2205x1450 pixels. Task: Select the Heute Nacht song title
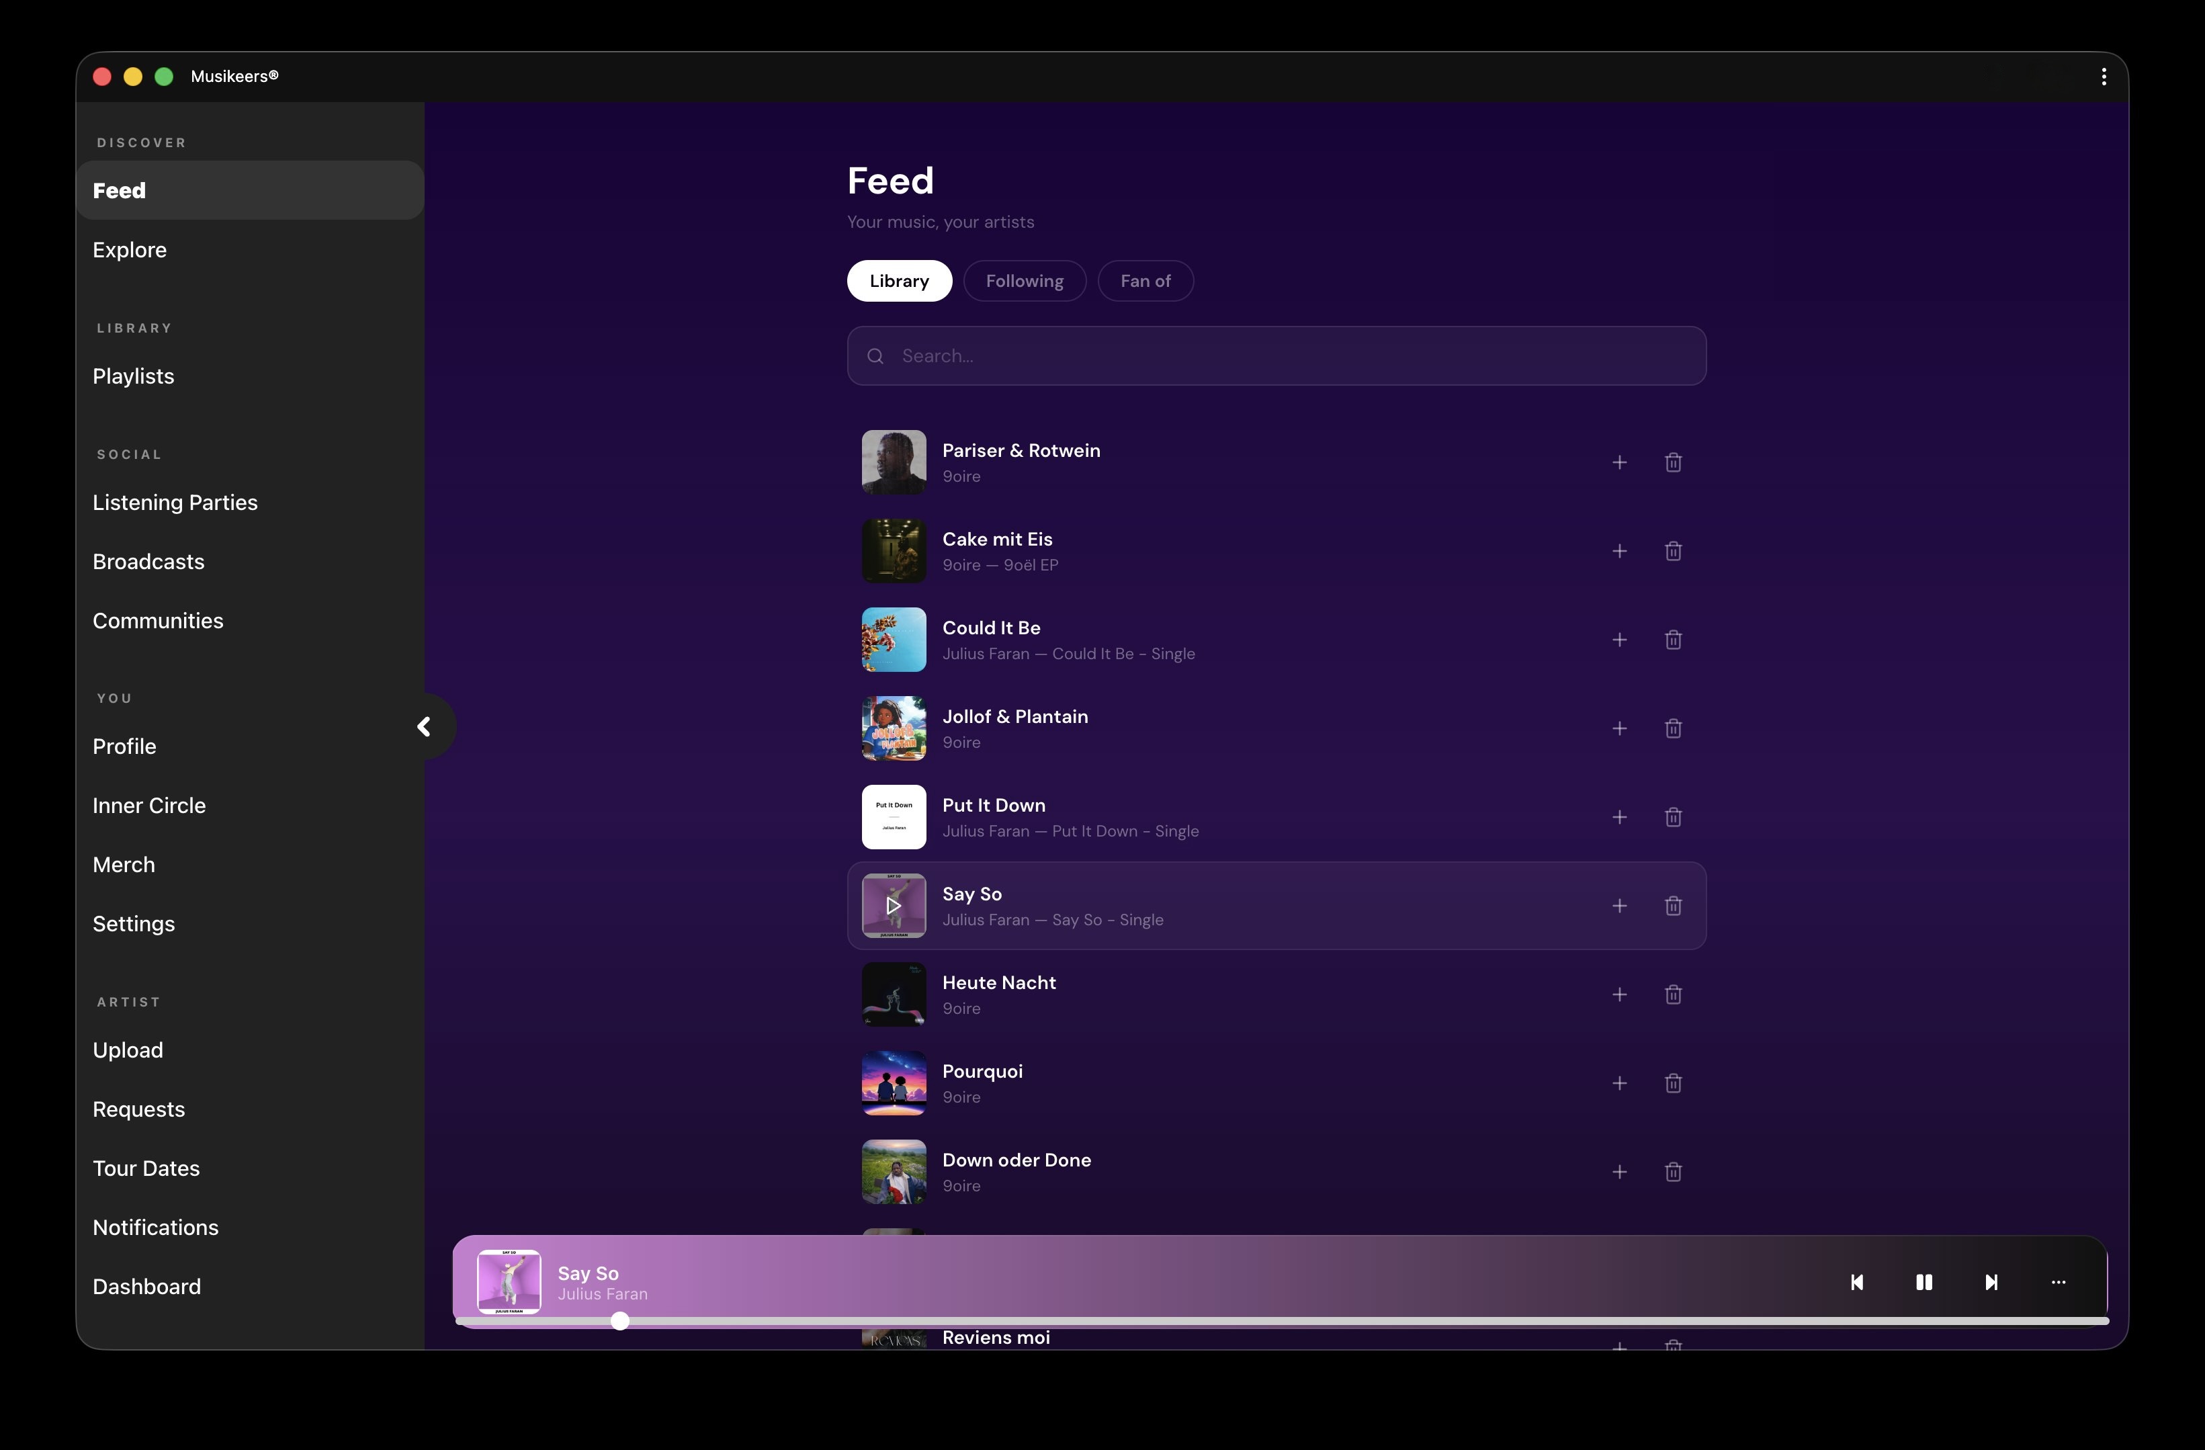coord(999,983)
